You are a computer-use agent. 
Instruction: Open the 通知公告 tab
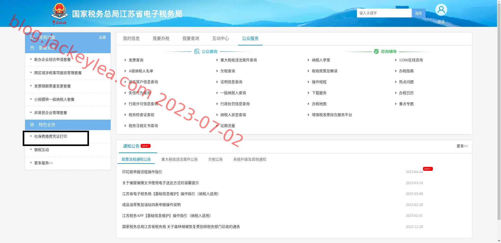[x=131, y=146]
